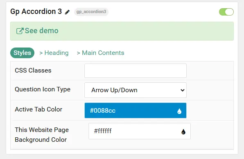The height and width of the screenshot is (159, 244).
Task: Click the blue #0088cc Active Tab Color swatch
Action: (x=136, y=110)
